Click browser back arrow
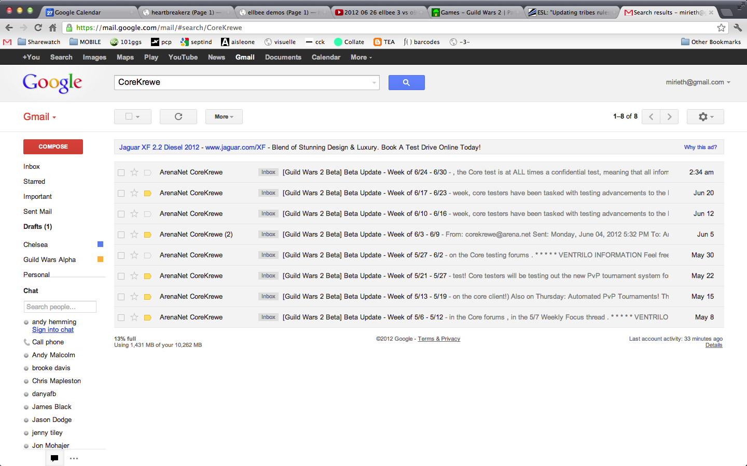 click(9, 27)
